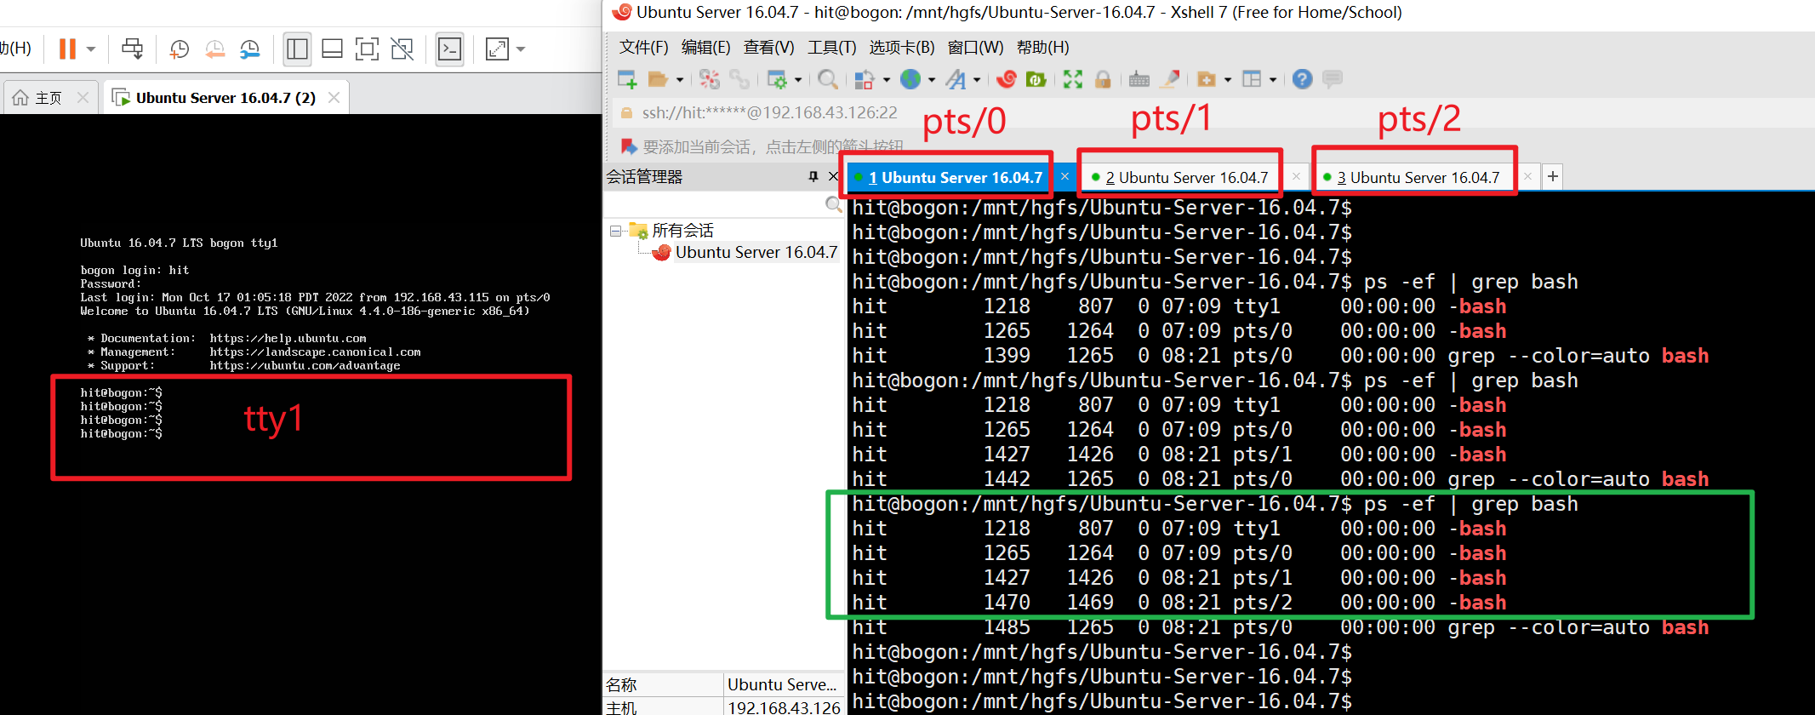Select Ubuntu Server 16.04.7 in session tree
Viewport: 1815px width, 715px height.
(x=756, y=253)
